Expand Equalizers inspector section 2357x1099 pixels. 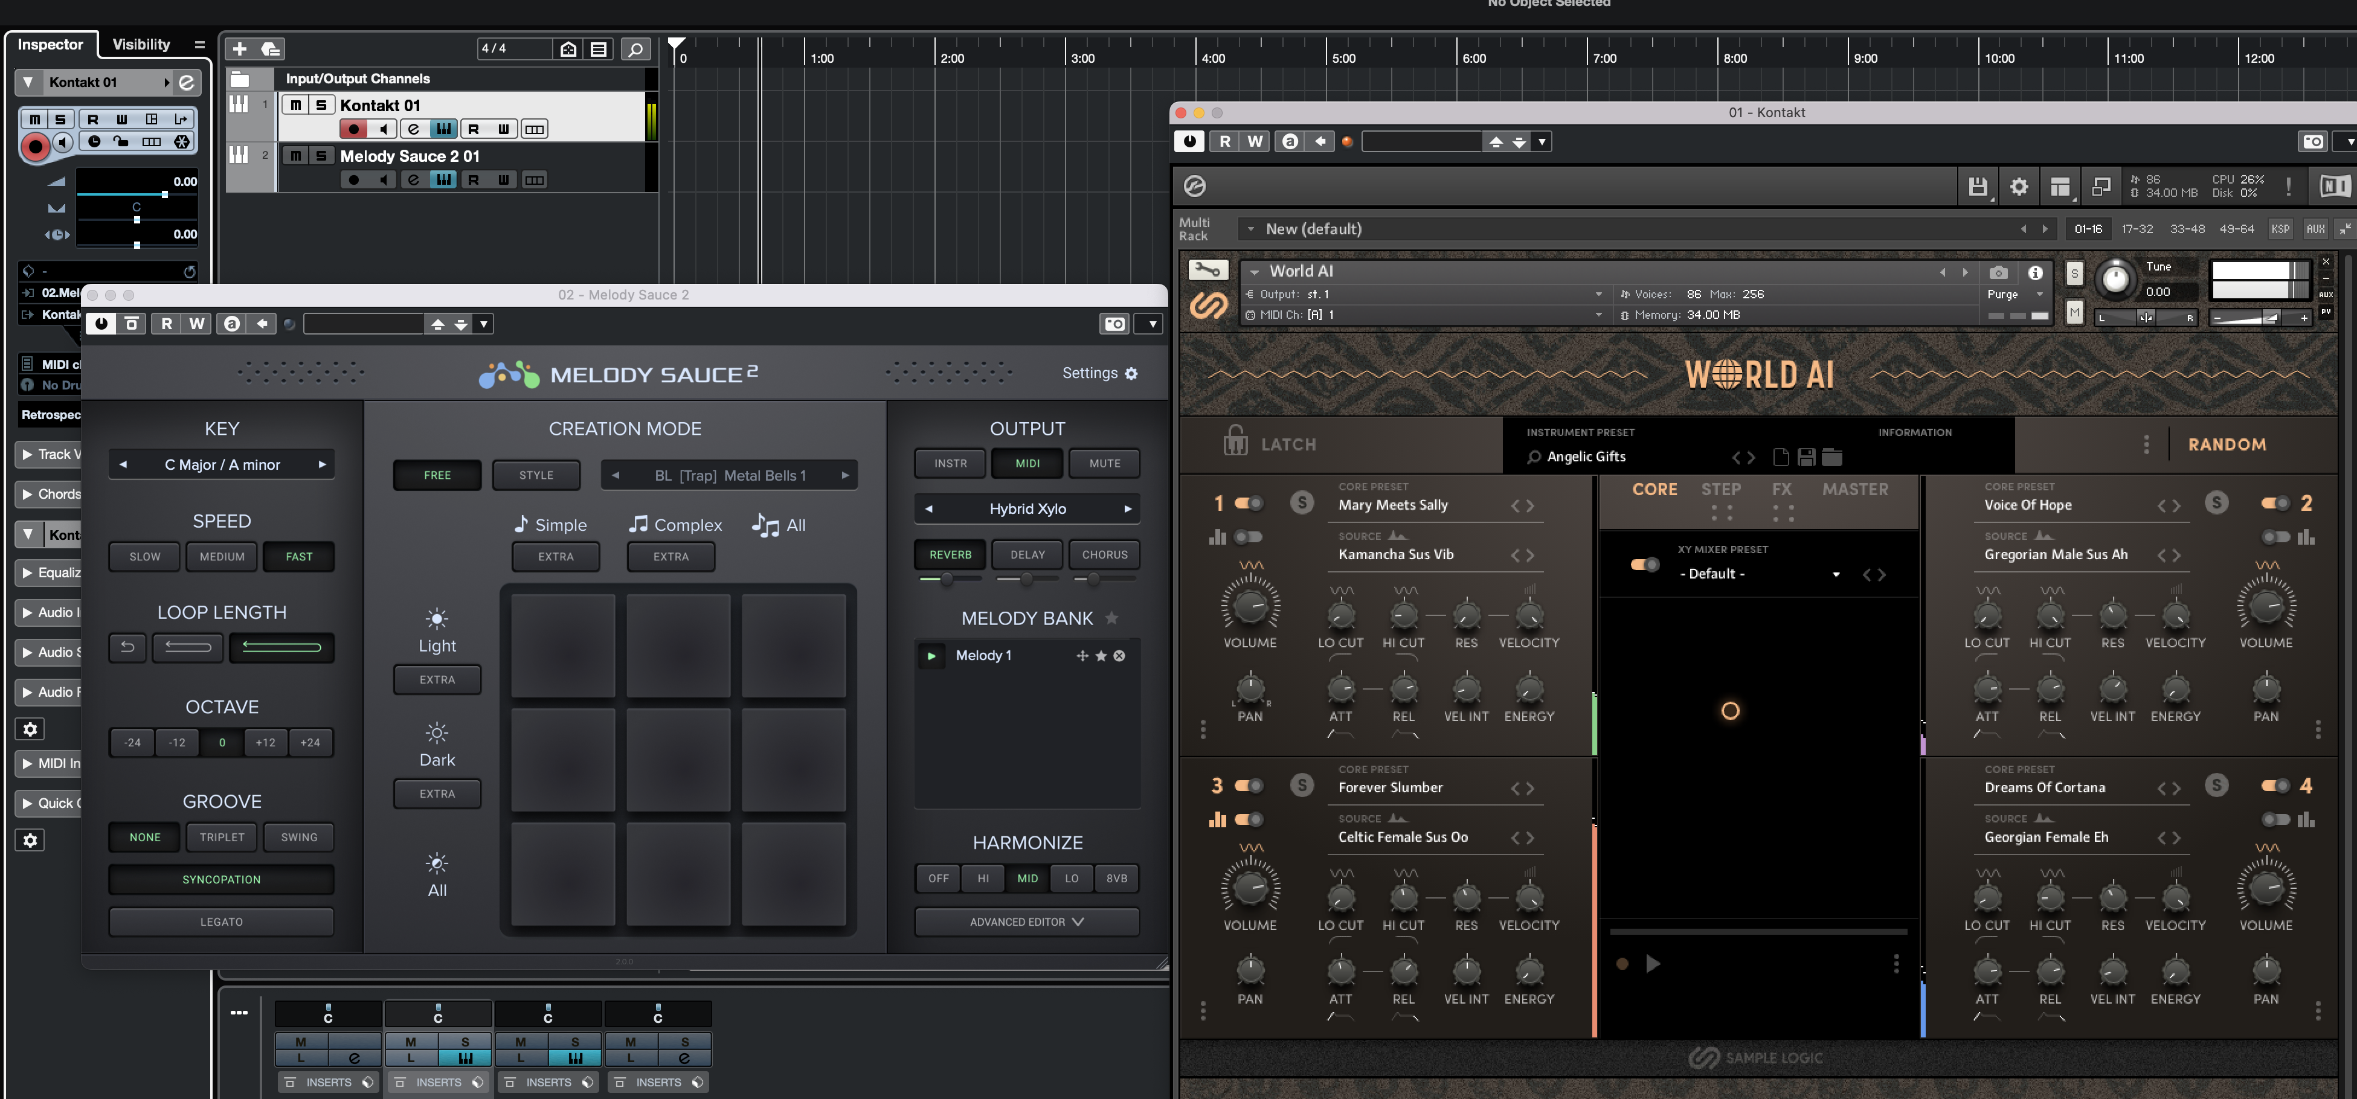pos(27,573)
